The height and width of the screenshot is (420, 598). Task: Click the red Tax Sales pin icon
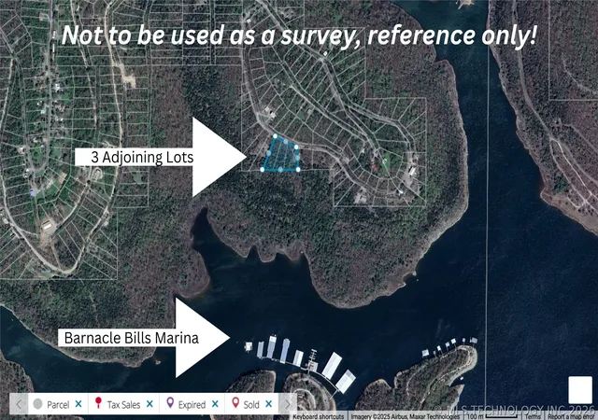pyautogui.click(x=98, y=403)
